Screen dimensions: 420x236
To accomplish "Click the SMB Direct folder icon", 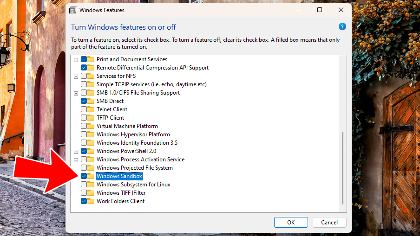I will coord(91,101).
